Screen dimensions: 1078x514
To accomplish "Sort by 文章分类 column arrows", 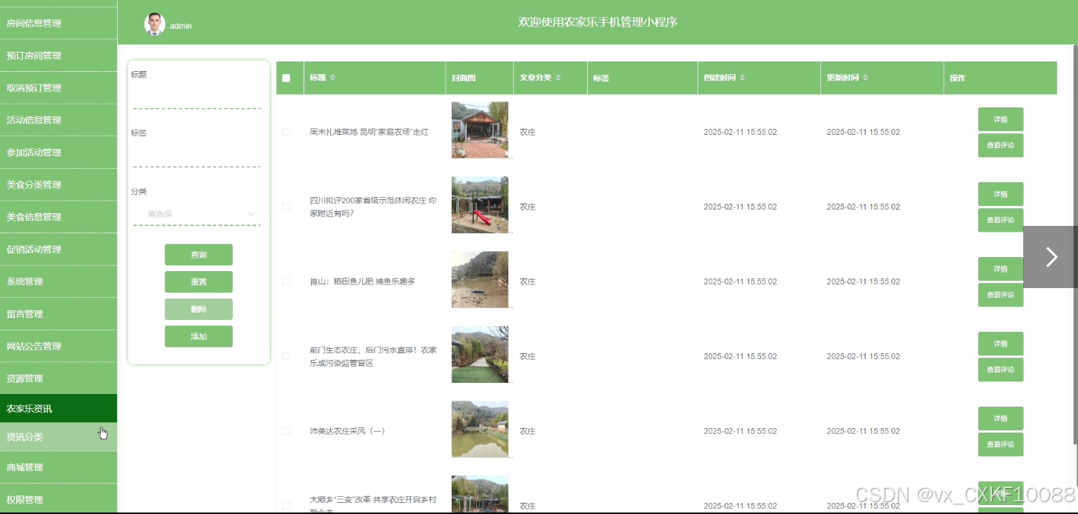I will [x=558, y=78].
